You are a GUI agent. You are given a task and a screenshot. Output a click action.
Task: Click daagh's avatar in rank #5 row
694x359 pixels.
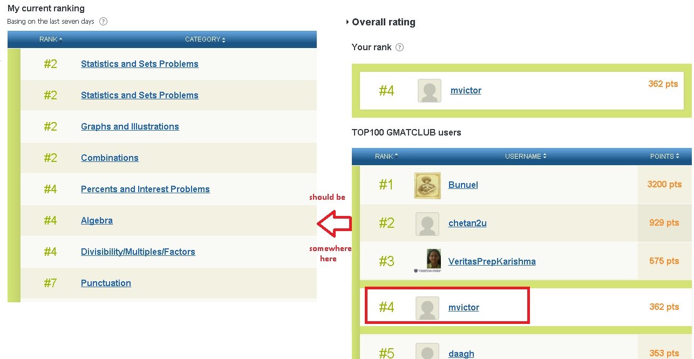[x=427, y=352]
